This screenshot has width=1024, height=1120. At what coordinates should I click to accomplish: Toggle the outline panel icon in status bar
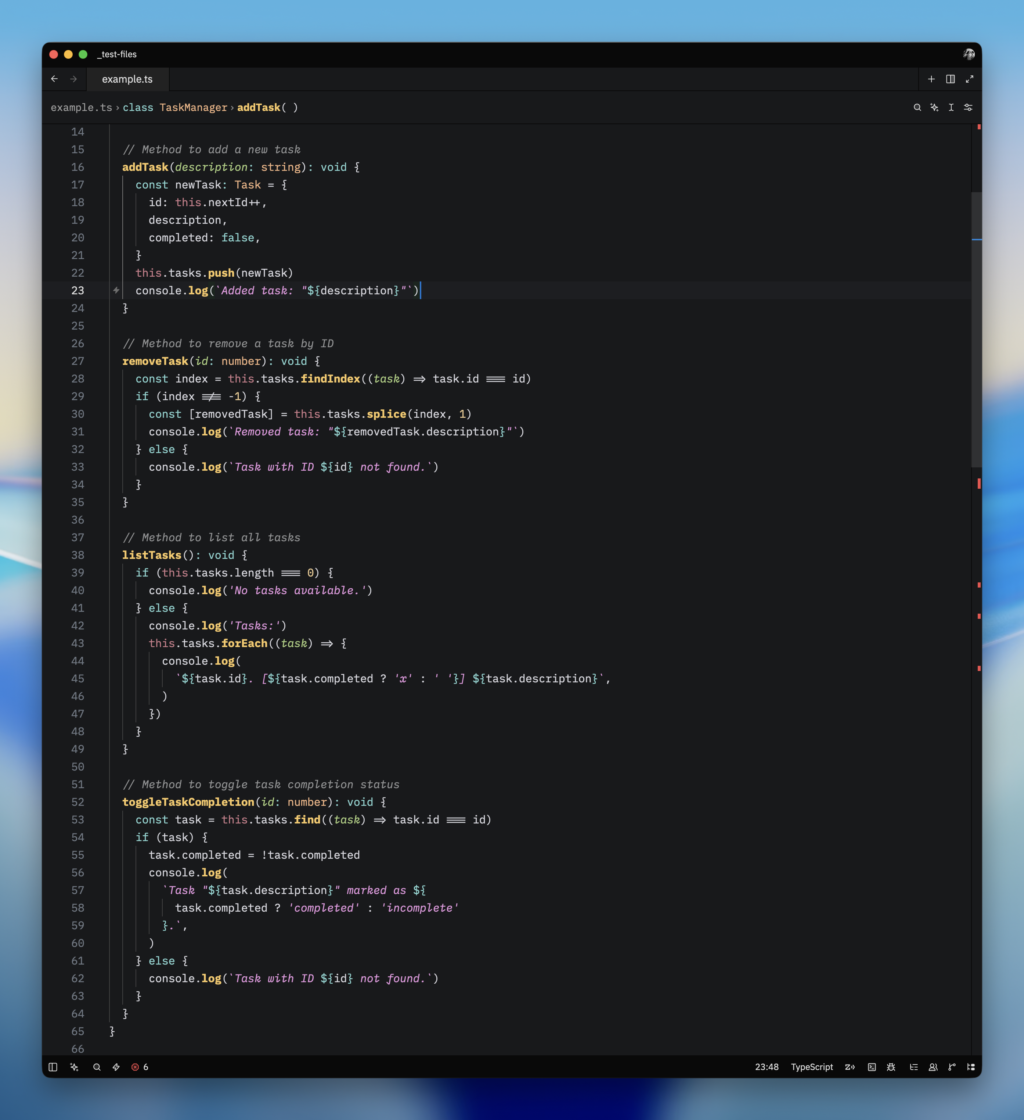point(913,1067)
